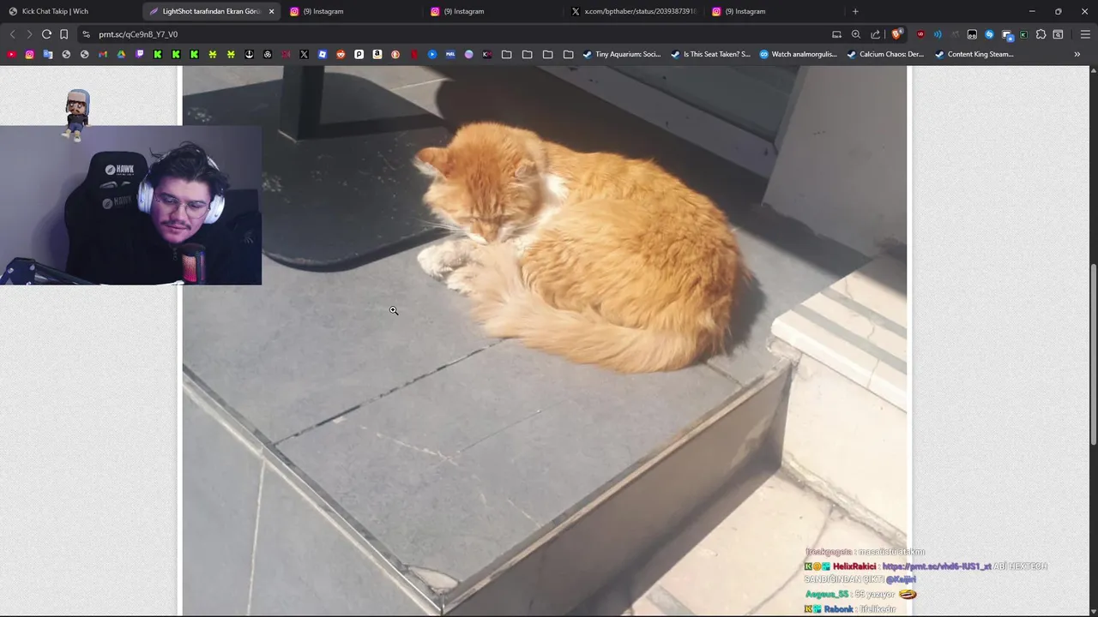Open the prnt.sc link in HelixRakici's chat message
1098x617 pixels.
coord(937,566)
